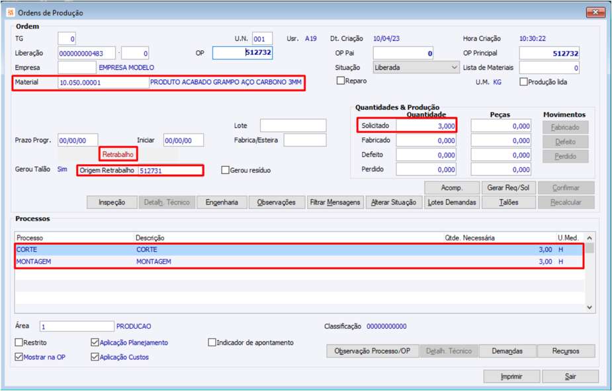
Task: Uncheck Aplicação Custos checkbox
Action: [x=95, y=357]
